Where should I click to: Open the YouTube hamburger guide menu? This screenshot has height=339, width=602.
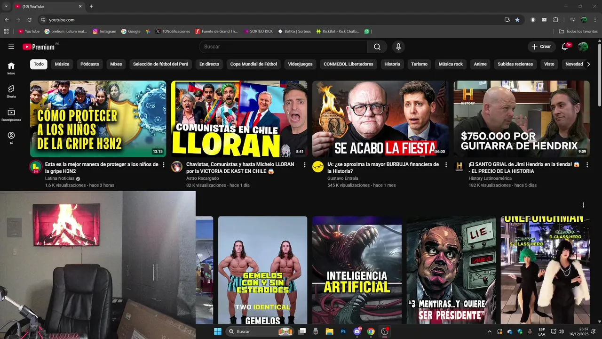point(11,47)
